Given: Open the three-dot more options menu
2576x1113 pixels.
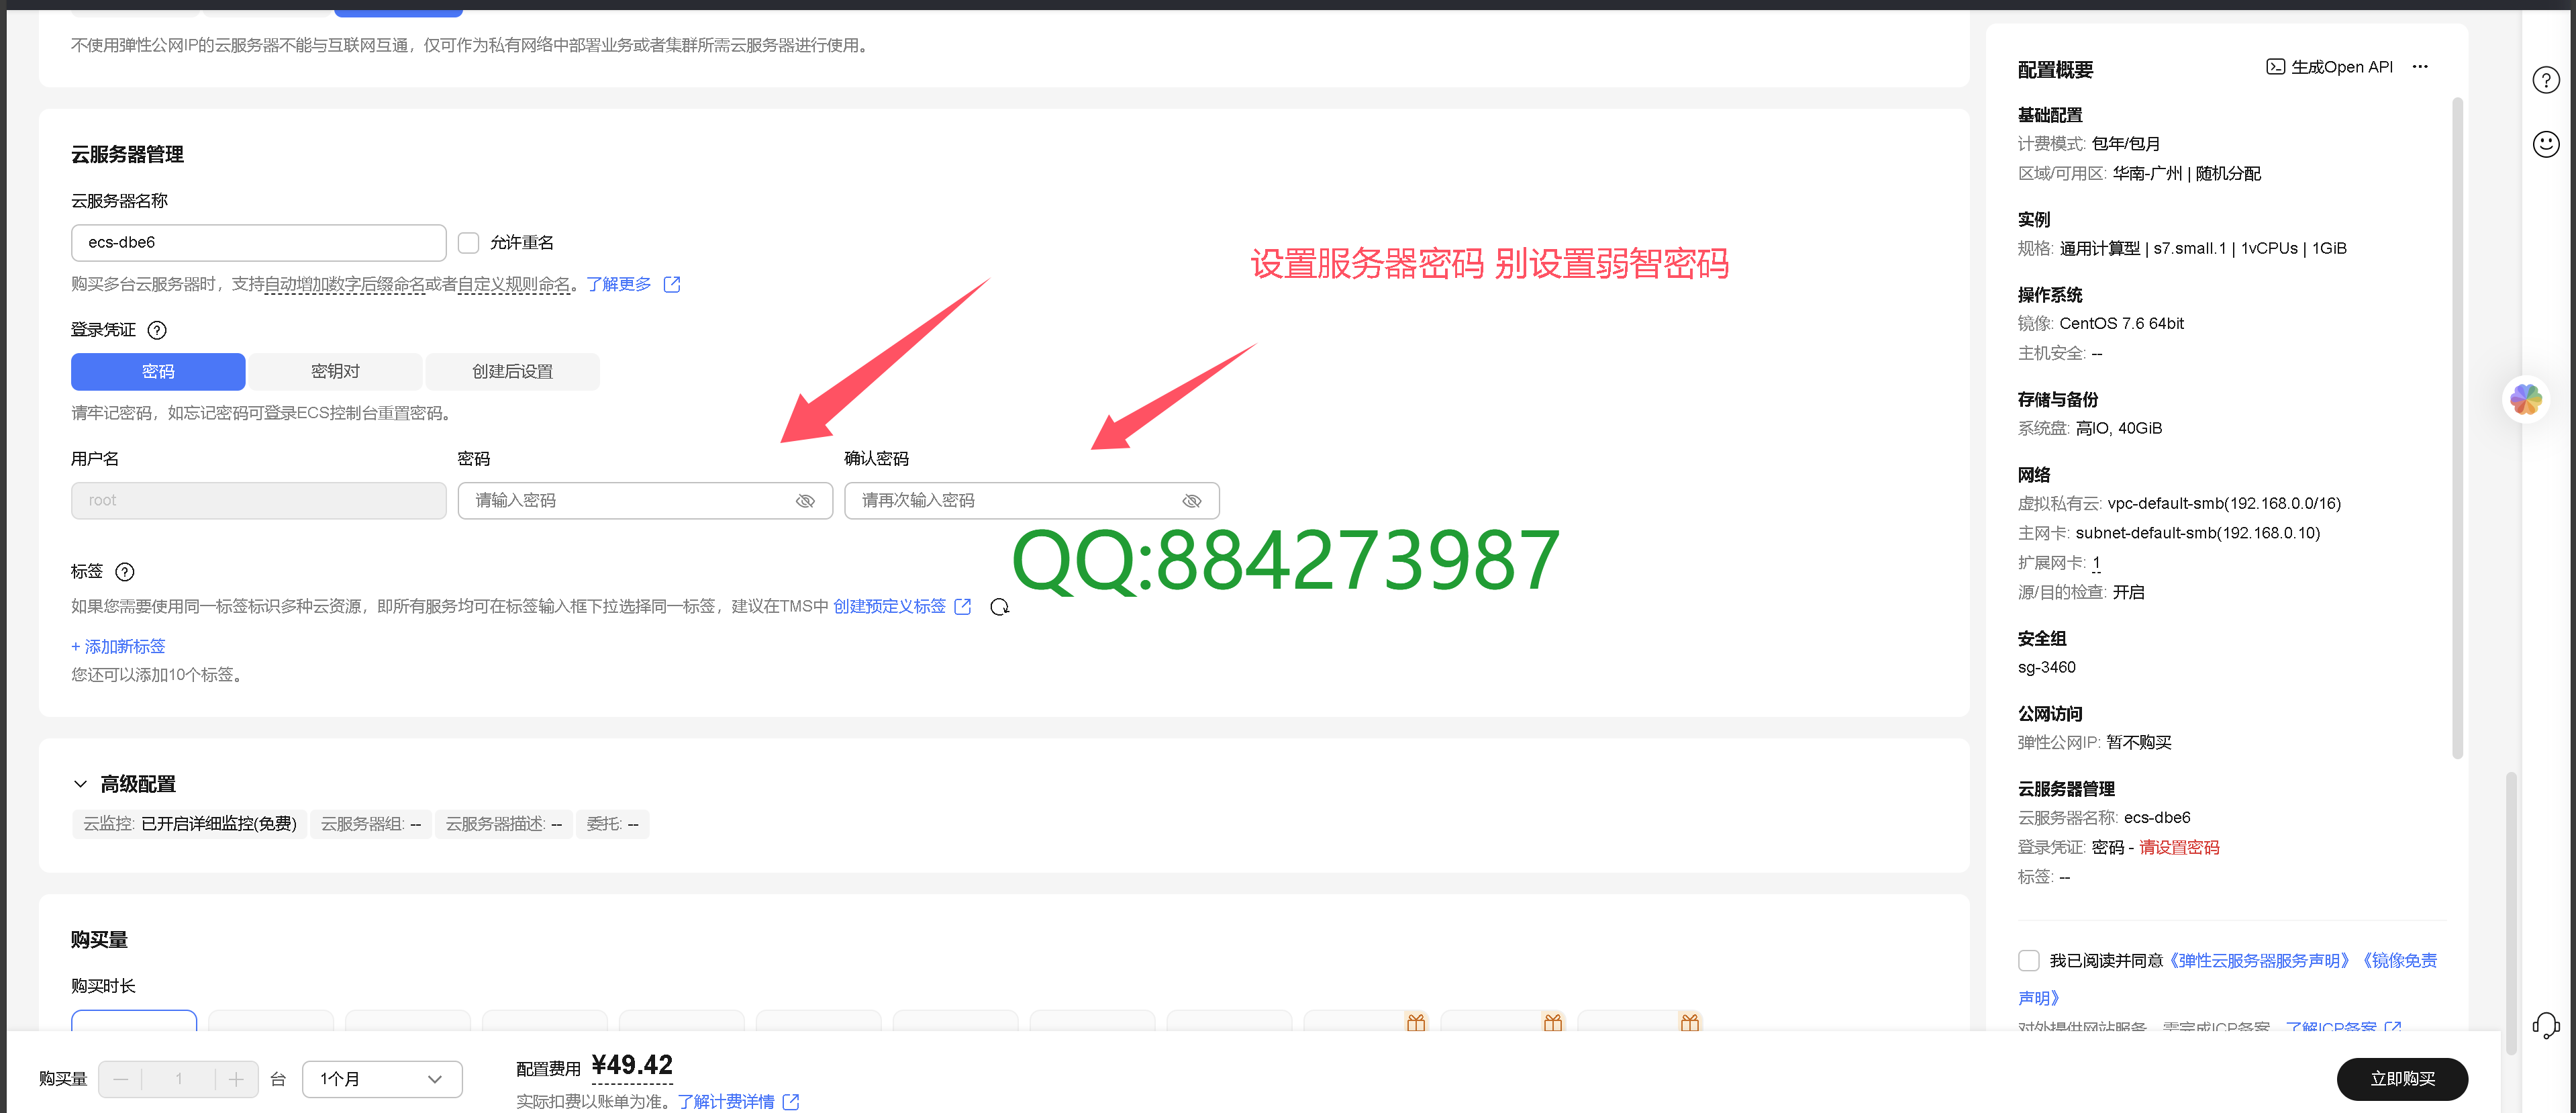Looking at the screenshot, I should [x=2420, y=67].
